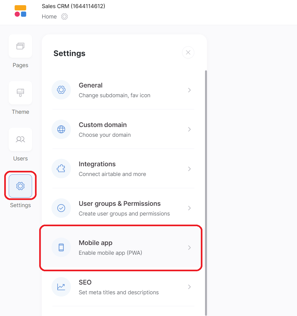Click the General settings gear icon
The image size is (297, 316).
point(61,90)
